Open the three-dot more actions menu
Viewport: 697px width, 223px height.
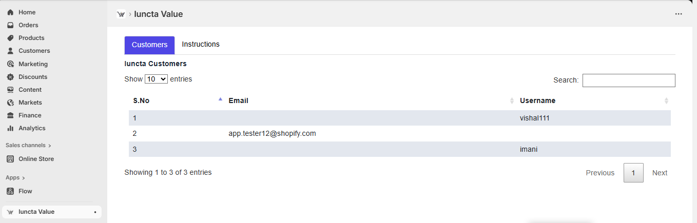[x=679, y=14]
